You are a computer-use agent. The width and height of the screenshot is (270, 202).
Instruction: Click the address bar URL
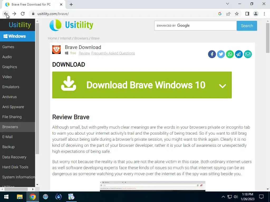pos(53,14)
